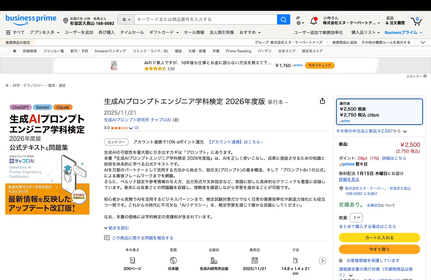Image resolution: width=431 pixels, height=280 pixels.
Task: Click the エントリー badge button
Action: (116, 142)
